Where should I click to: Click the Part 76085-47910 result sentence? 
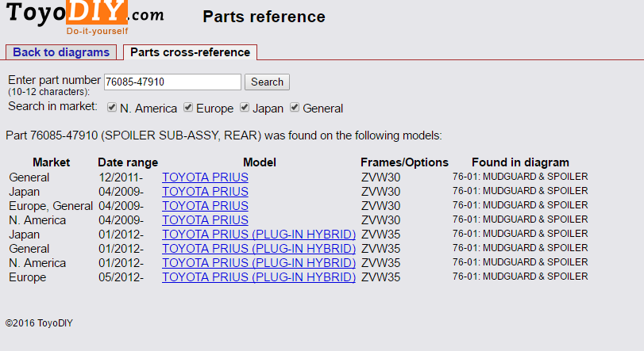pos(224,135)
